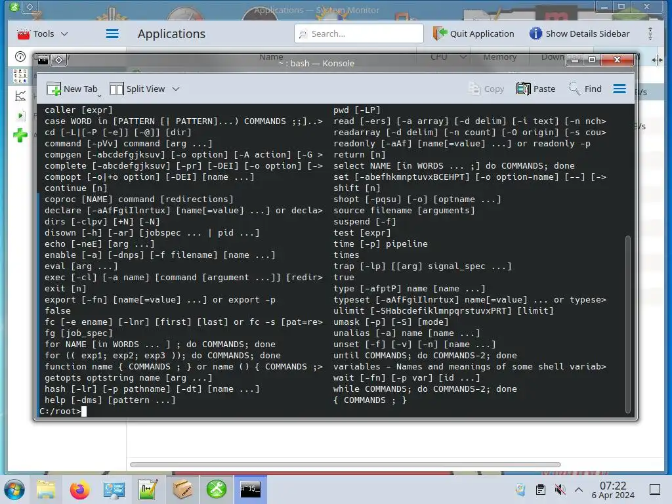Click the muted volume tray icon
Screen dimensions: 672x504
pyautogui.click(x=560, y=490)
